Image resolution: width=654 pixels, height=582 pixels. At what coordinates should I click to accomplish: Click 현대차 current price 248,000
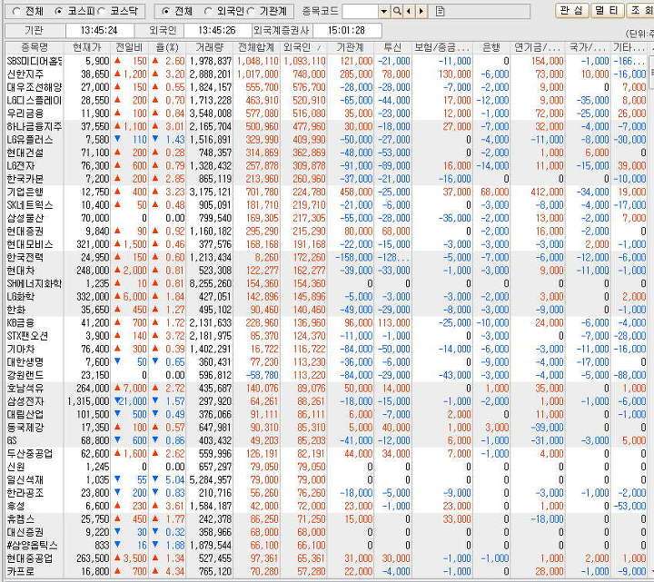[93, 271]
